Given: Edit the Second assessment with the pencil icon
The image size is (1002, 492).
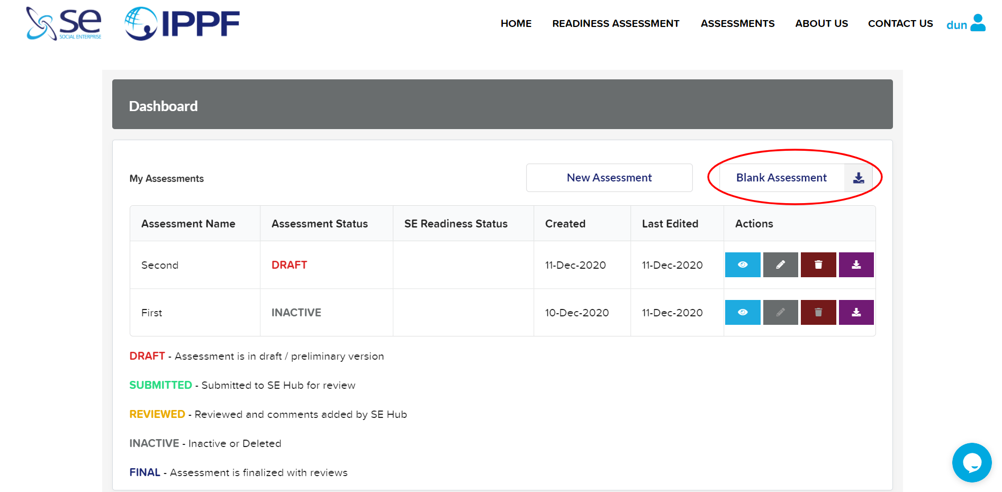Looking at the screenshot, I should click(780, 265).
